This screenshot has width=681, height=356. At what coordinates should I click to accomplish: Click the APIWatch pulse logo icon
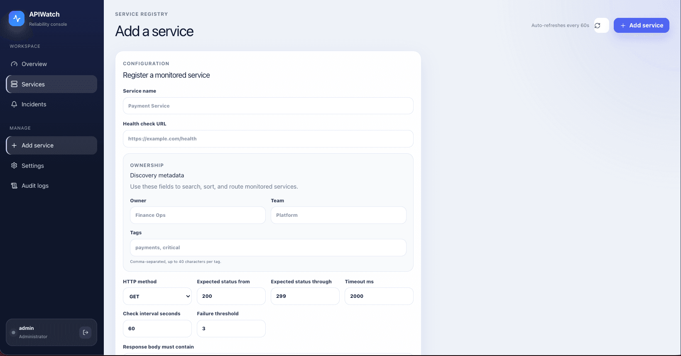click(x=17, y=19)
